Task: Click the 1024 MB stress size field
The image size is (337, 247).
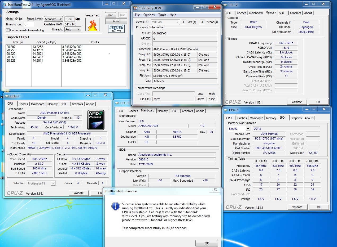Action: click(x=69, y=19)
